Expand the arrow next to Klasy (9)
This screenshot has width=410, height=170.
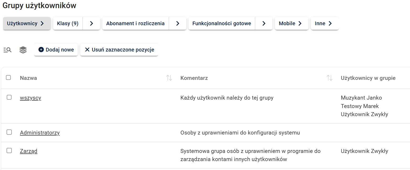point(91,24)
